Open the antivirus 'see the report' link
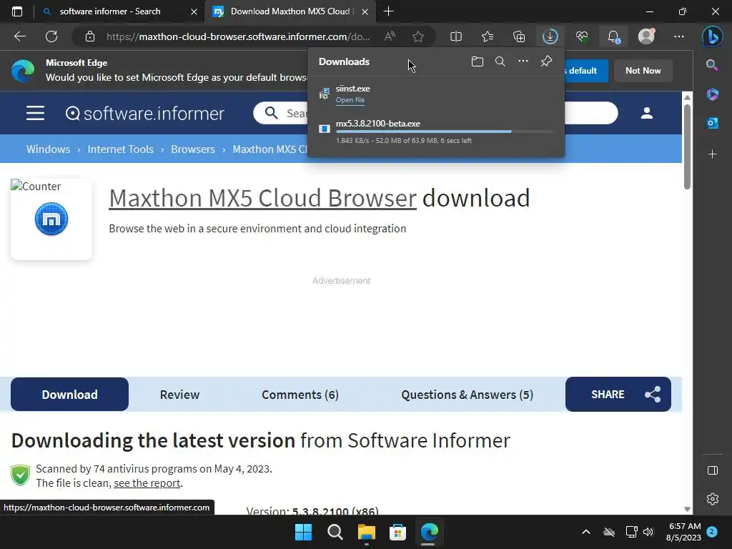 point(147,483)
